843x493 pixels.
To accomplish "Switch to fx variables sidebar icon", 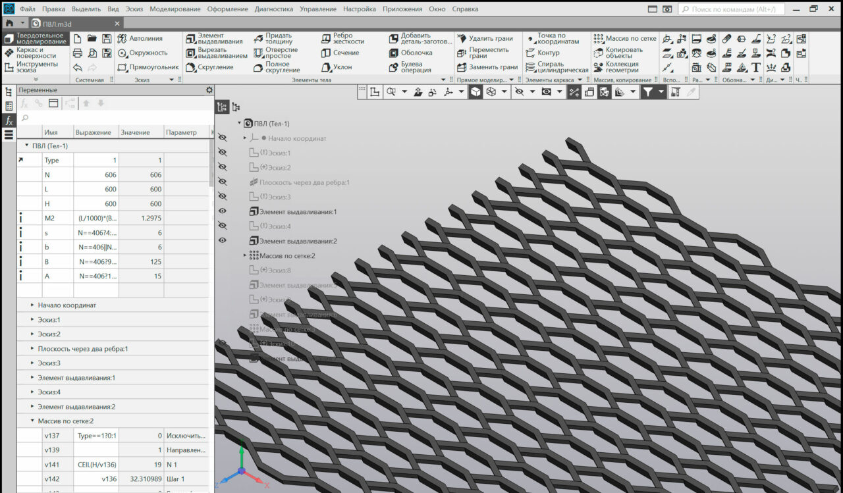I will click(x=9, y=120).
